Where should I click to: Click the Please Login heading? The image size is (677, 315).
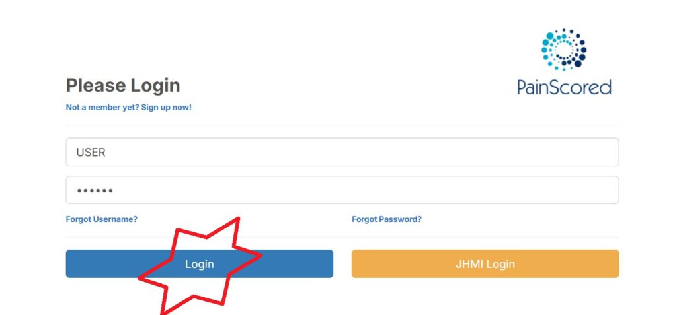(x=123, y=85)
